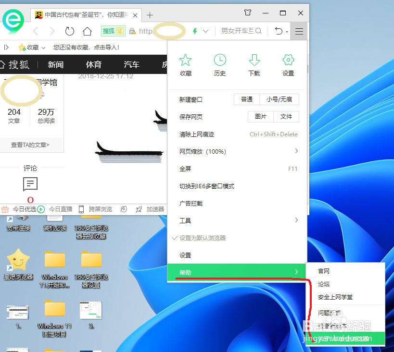Click the 搜狐 certified site badge

pyautogui.click(x=113, y=31)
